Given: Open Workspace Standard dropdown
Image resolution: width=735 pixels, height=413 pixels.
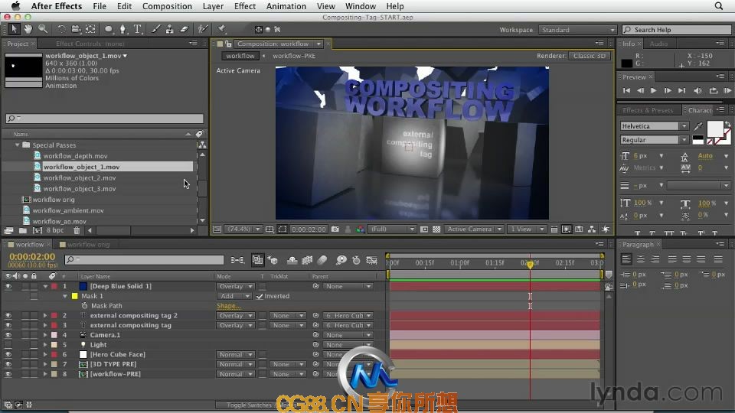Looking at the screenshot, I should pyautogui.click(x=577, y=30).
